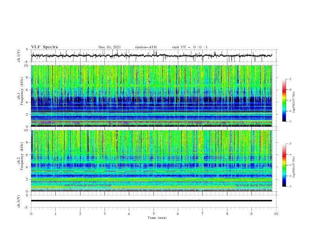Click the 'ch.1(V)' waveform axis label
Image resolution: width=311 pixels, height=240 pixels.
(19, 56)
